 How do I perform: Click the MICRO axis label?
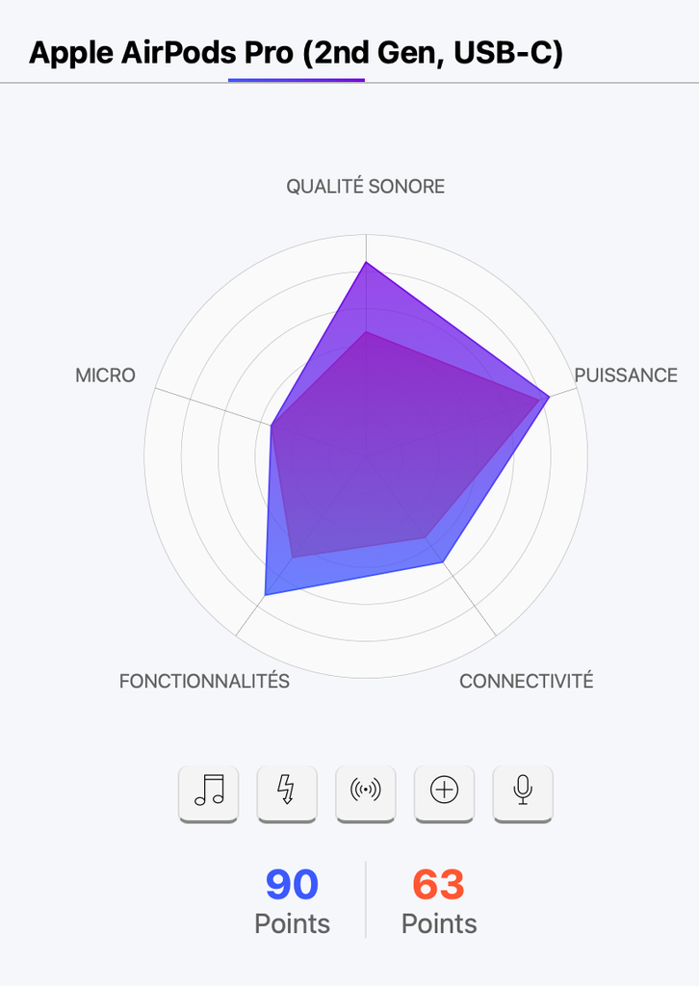point(106,376)
